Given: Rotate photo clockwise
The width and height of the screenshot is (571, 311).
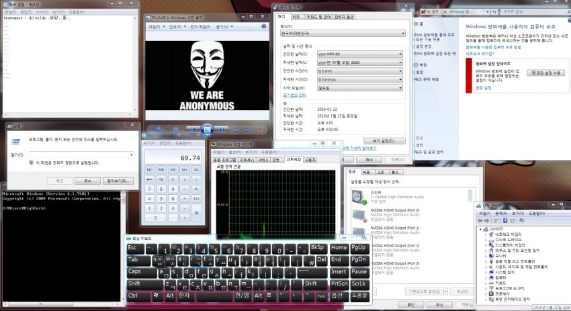Looking at the screenshot, I should click(x=247, y=130).
